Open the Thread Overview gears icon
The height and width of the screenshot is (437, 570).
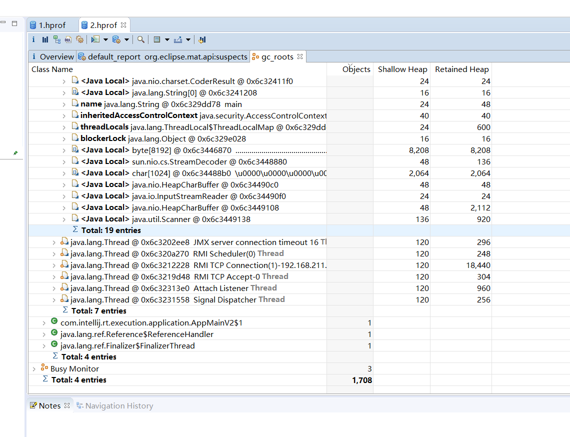pos(79,39)
